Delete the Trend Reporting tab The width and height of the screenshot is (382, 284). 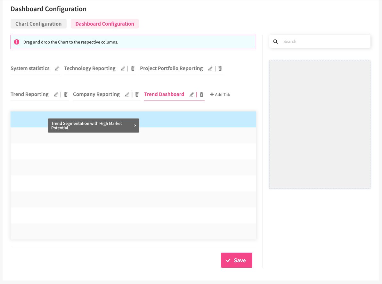coord(66,94)
